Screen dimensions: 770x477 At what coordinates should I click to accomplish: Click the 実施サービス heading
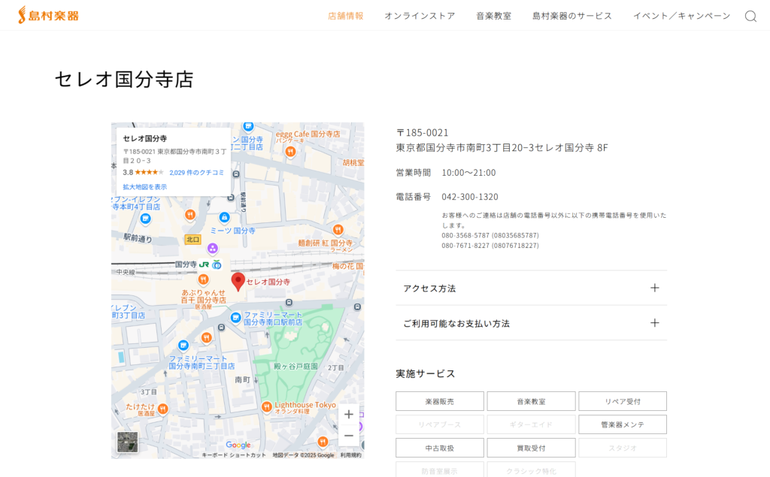426,373
